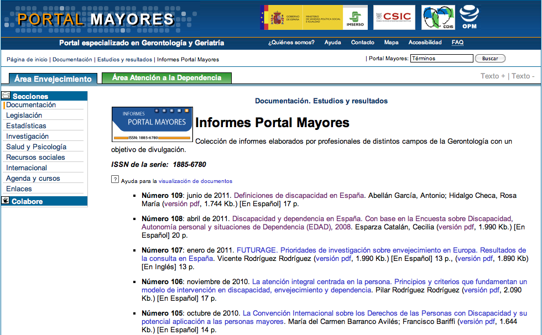This screenshot has height=335, width=542.
Task: Open the versión pdf of Número 106
Action: pos(482,290)
